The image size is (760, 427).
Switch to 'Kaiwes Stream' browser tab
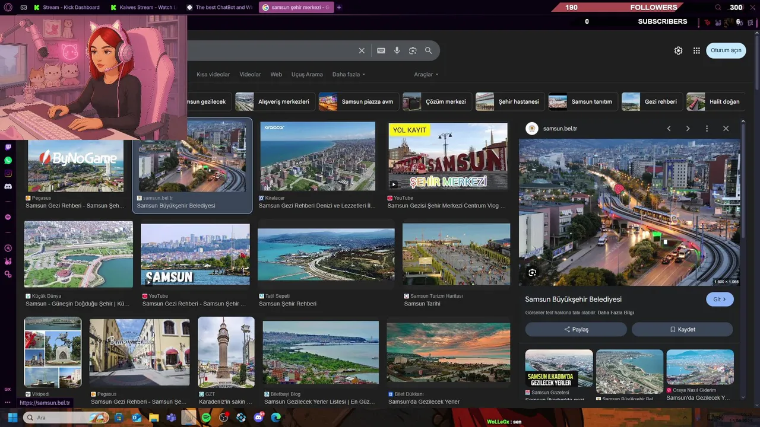(143, 8)
